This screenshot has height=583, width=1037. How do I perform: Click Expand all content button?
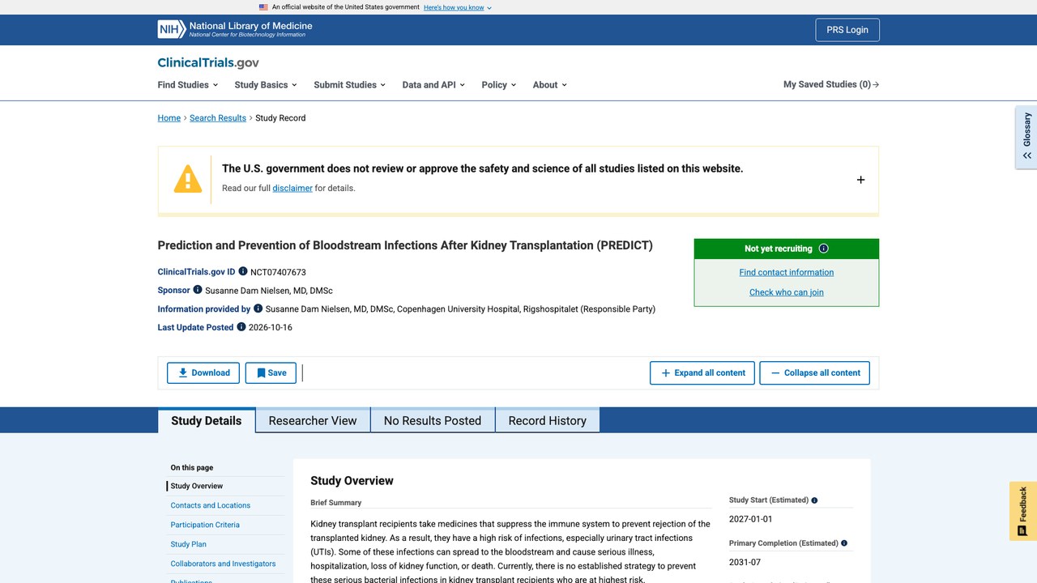(702, 372)
